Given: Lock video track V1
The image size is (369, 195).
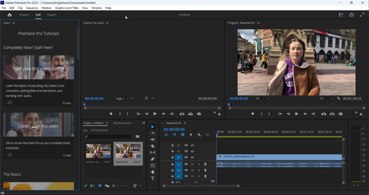Looking at the screenshot, I should [172, 157].
